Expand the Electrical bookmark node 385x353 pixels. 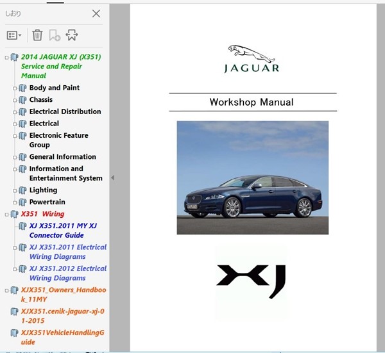pos(15,124)
